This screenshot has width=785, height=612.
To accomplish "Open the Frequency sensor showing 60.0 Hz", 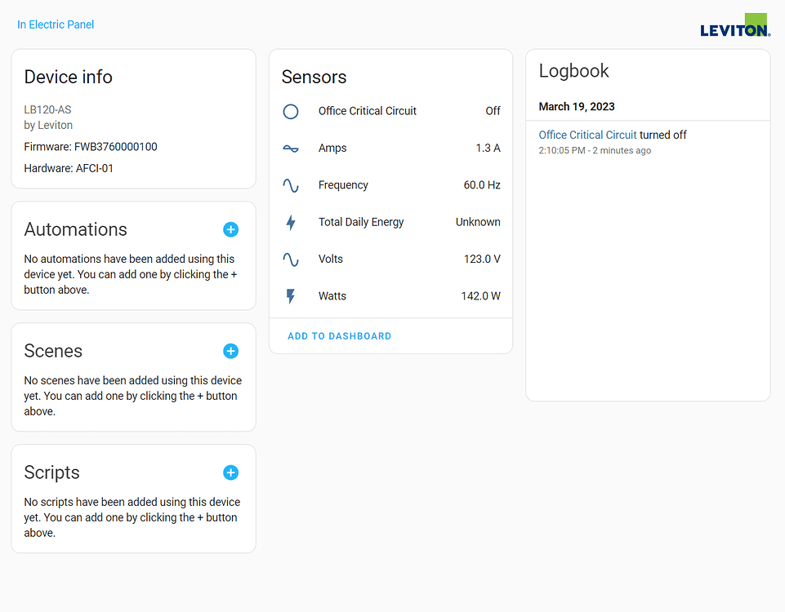I will 390,185.
